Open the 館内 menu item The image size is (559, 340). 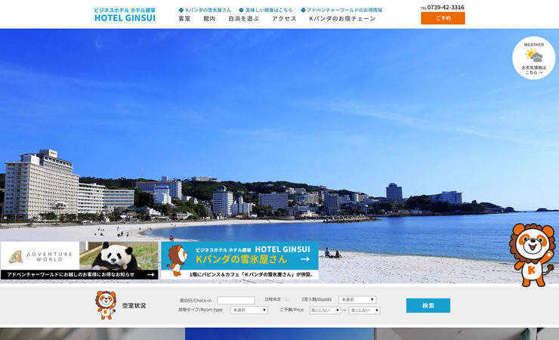click(209, 19)
